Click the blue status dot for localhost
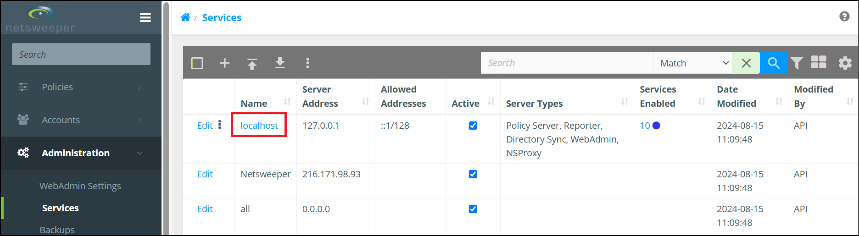The width and height of the screenshot is (859, 236). tap(656, 126)
